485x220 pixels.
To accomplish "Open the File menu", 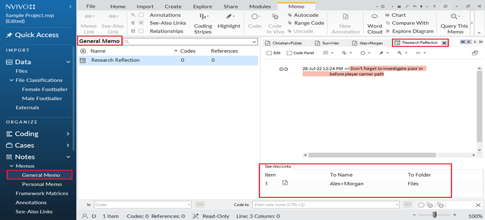I will click(91, 7).
